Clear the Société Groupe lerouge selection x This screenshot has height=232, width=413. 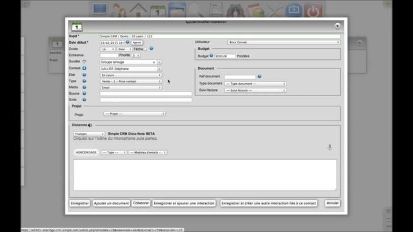pyautogui.click(x=154, y=63)
